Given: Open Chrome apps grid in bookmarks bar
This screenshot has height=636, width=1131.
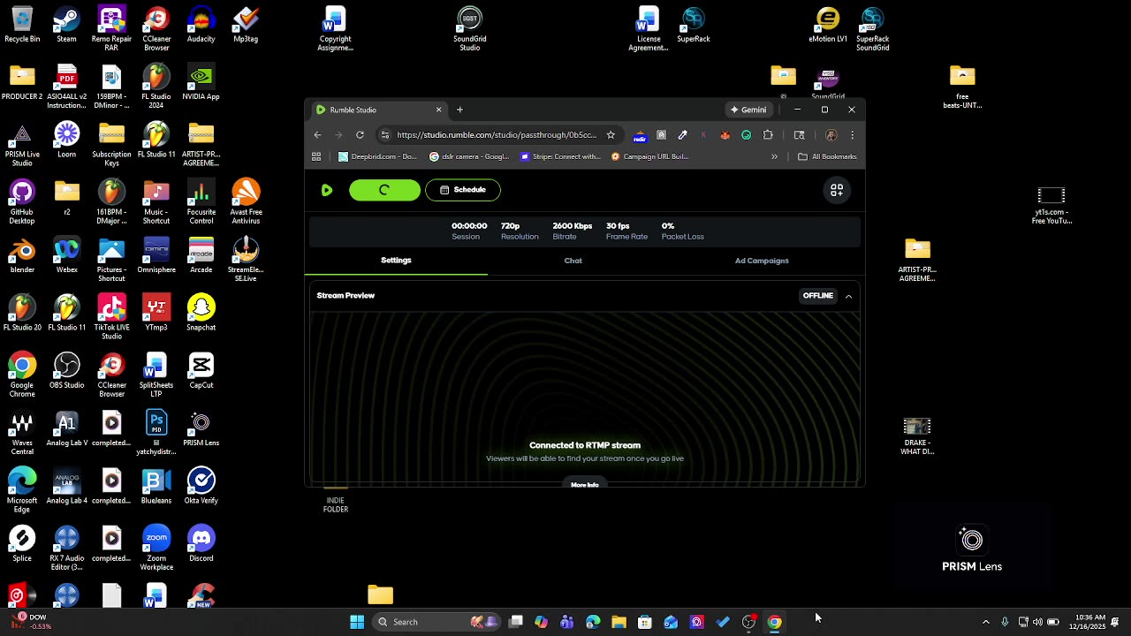Looking at the screenshot, I should coord(316,156).
